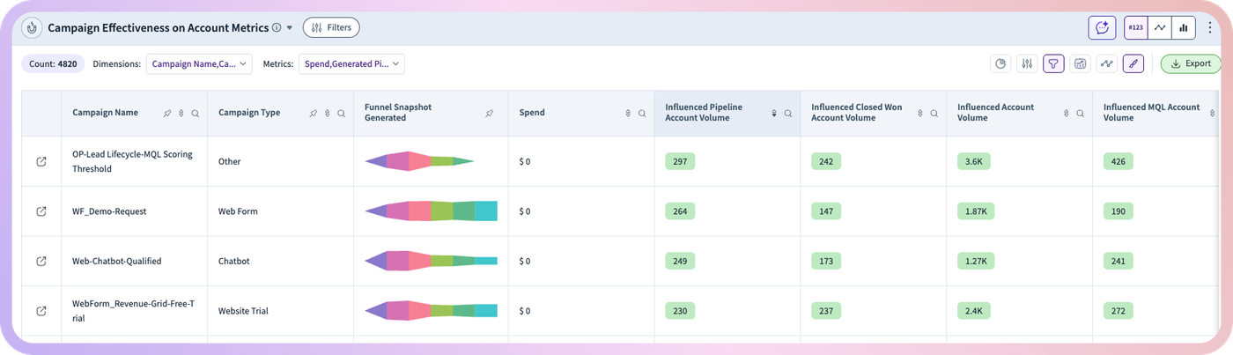Expand the report title dropdown arrow
The height and width of the screenshot is (355, 1233).
(290, 28)
